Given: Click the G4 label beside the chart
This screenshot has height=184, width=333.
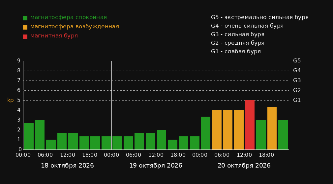Looking at the screenshot, I should pyautogui.click(x=297, y=71).
